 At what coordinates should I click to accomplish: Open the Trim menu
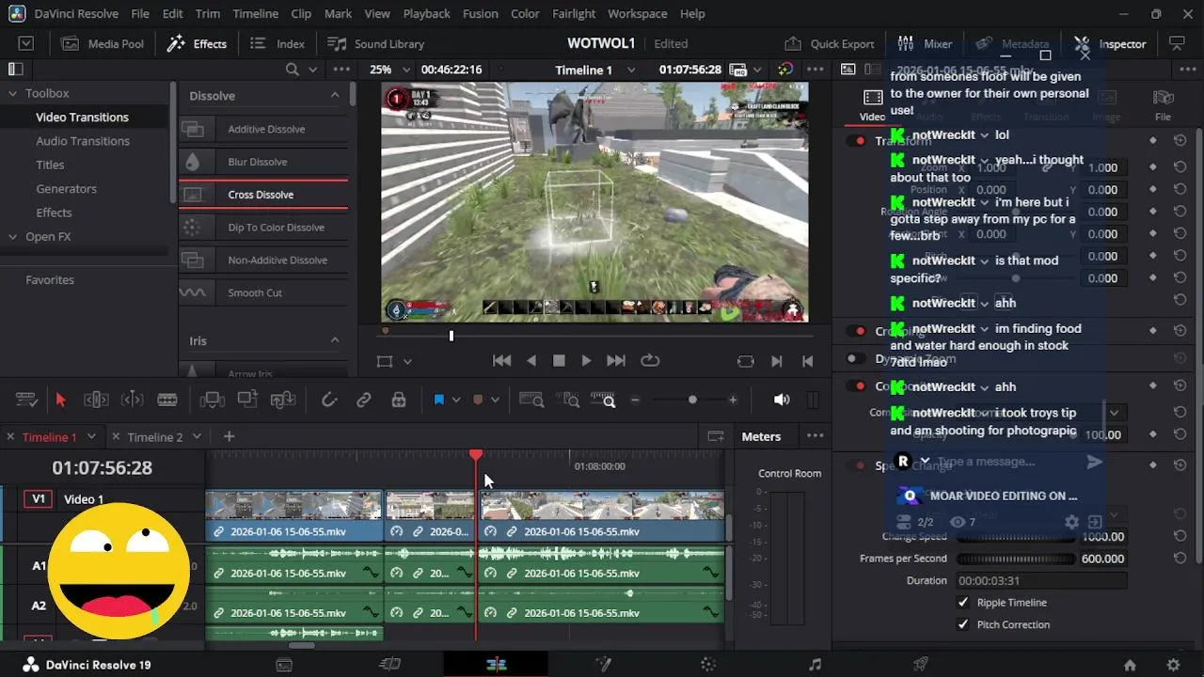click(208, 13)
